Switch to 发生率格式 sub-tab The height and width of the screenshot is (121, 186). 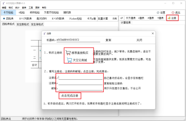(37, 24)
